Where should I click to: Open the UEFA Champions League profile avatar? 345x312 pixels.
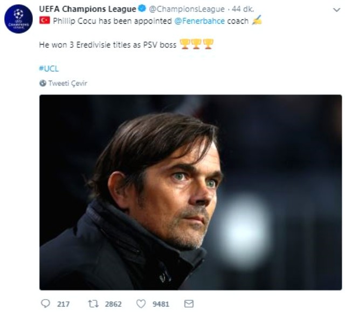[18, 19]
